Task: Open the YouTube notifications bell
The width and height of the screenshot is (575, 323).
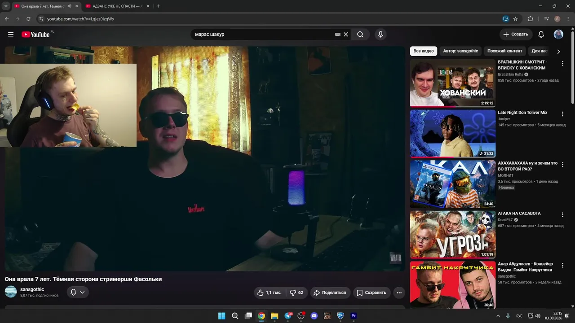Action: [x=541, y=35]
